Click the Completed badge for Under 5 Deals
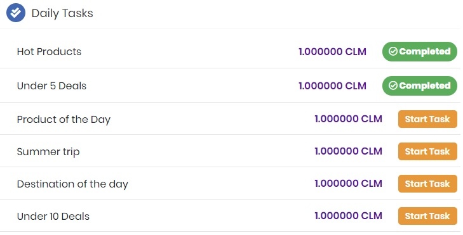The image size is (463, 235). click(x=420, y=86)
